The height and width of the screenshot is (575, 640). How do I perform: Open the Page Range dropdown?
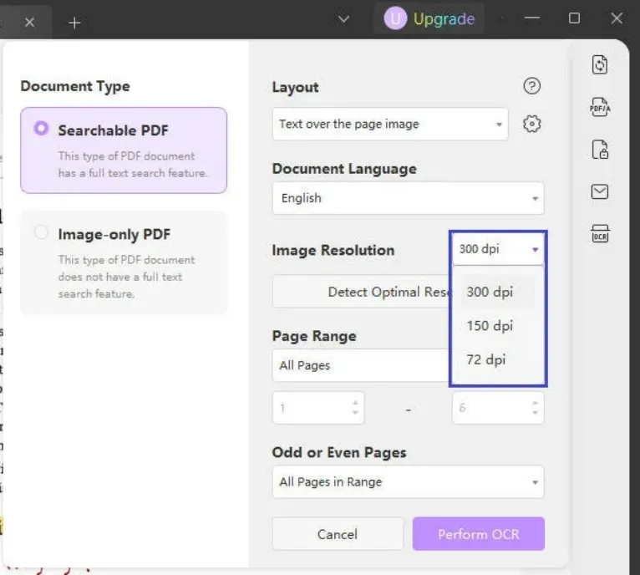[x=361, y=365]
